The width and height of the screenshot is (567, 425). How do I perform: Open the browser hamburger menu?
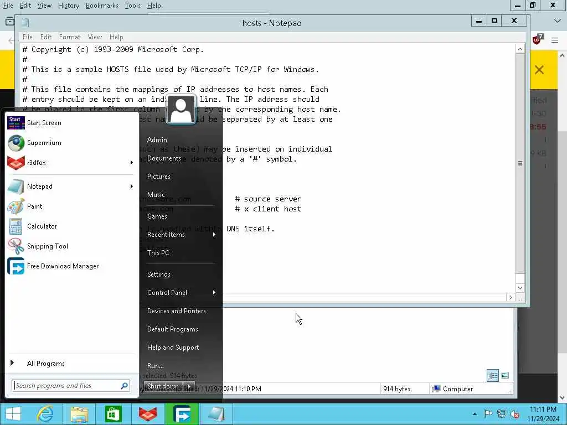point(555,40)
